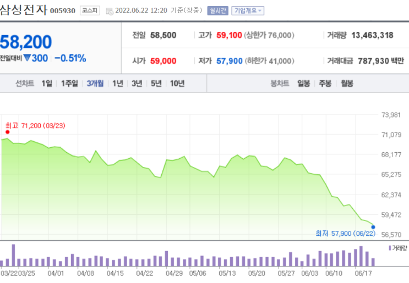Click the red 최고 71,200 marker dot
Image resolution: width=409 pixels, height=283 pixels.
(x=8, y=132)
